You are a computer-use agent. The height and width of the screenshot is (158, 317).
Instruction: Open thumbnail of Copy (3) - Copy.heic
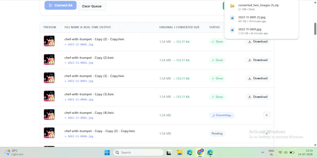click(x=49, y=78)
